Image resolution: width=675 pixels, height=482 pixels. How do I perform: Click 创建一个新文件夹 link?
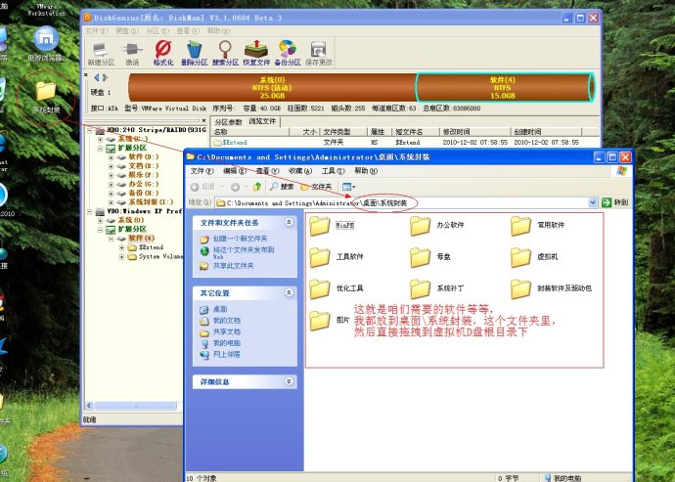(x=240, y=239)
